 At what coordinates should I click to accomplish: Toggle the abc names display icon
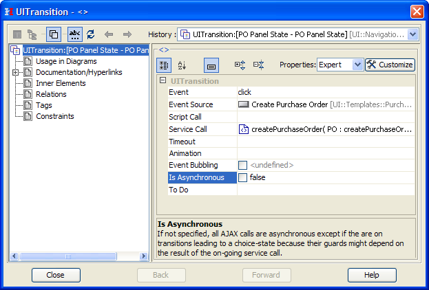tap(75, 34)
